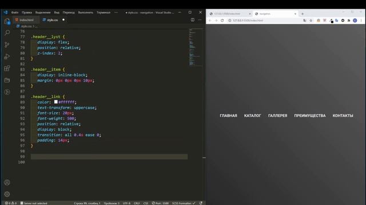Open the Вид menu
The height and width of the screenshot is (205, 366).
(x=57, y=13)
